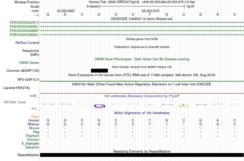Click the -4.5 PhyloP minimum value
Screen dimensions: 244x161
pos(33,109)
